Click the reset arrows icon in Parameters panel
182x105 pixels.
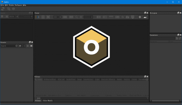180,38
